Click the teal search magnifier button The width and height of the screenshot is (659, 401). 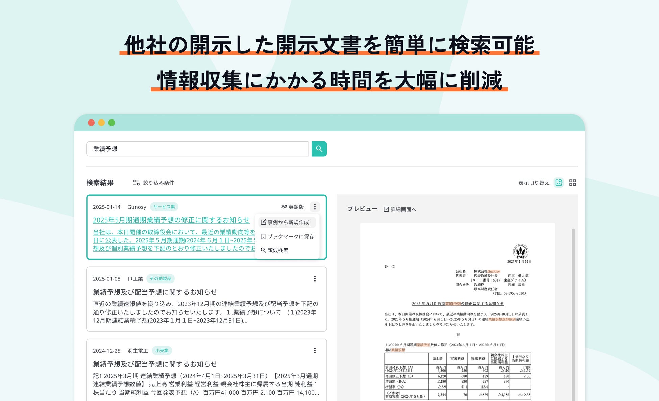tap(319, 149)
